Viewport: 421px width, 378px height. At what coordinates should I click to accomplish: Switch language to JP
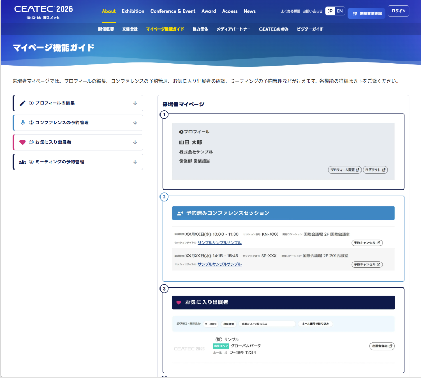(x=330, y=11)
